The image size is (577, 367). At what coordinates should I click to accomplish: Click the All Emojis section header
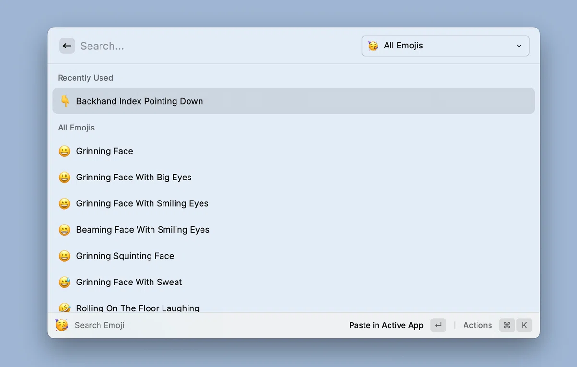76,128
